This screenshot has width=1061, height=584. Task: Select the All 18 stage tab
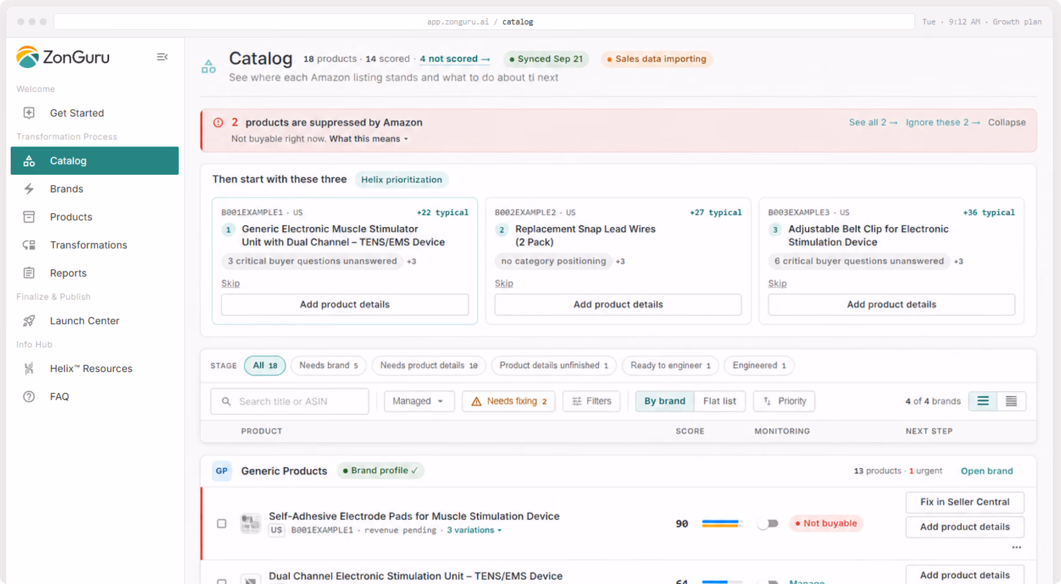[265, 365]
